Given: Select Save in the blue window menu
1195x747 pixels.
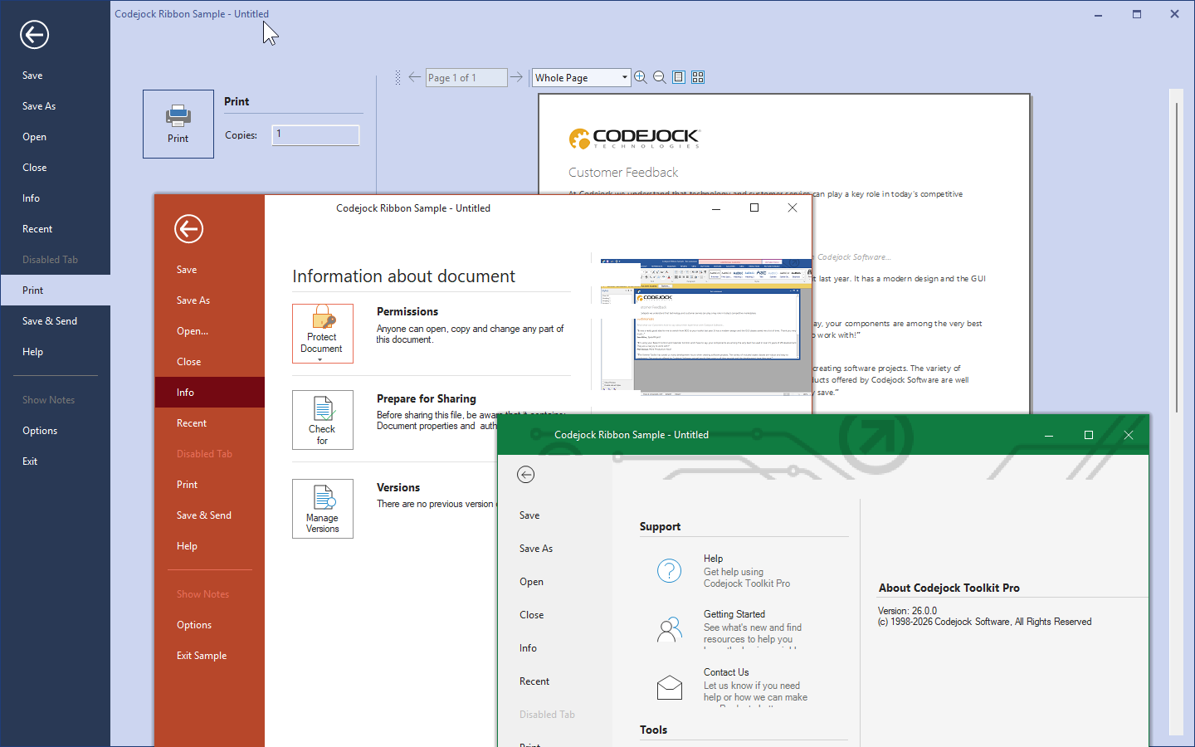Looking at the screenshot, I should 55,76.
